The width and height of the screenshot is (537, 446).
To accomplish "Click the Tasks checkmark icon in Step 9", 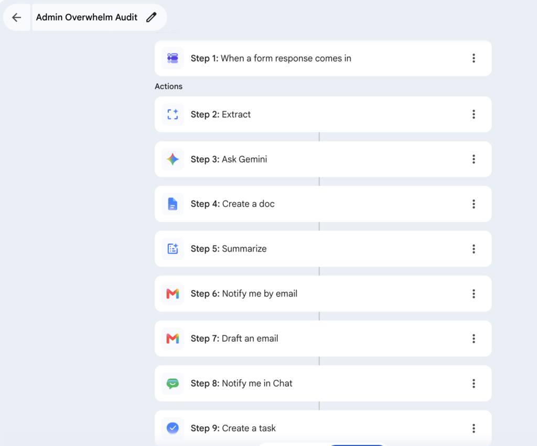I will point(173,428).
